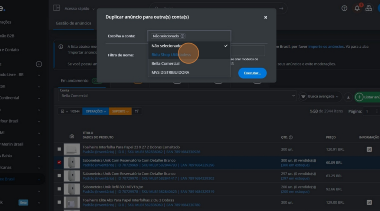Open the Suporte dropdown menu
The image size is (380, 211).
tap(120, 111)
